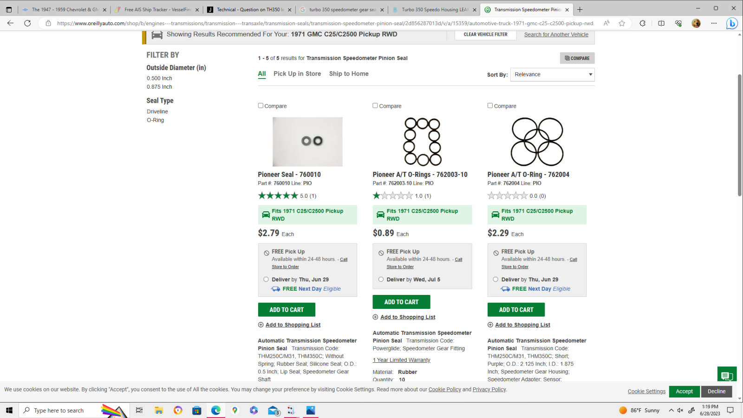Click the Read aloud icon in address bar

point(606,23)
